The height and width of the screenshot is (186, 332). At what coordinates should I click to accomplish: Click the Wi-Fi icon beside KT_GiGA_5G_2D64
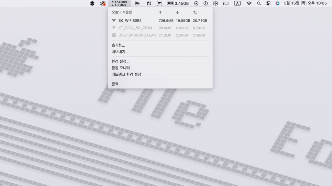(114, 28)
